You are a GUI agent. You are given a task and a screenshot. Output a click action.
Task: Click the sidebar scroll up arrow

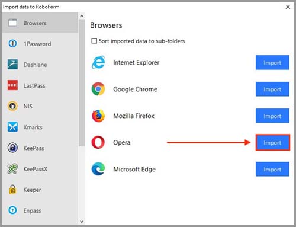[x=82, y=16]
